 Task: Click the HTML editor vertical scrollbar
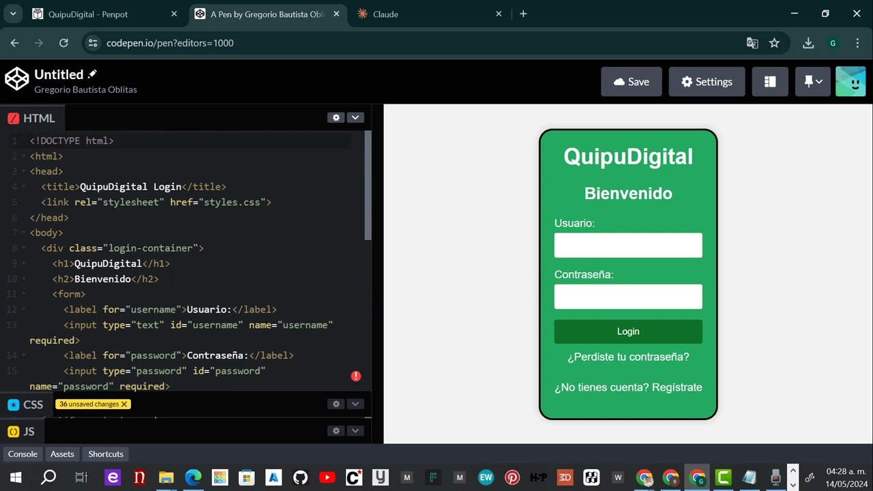368,185
